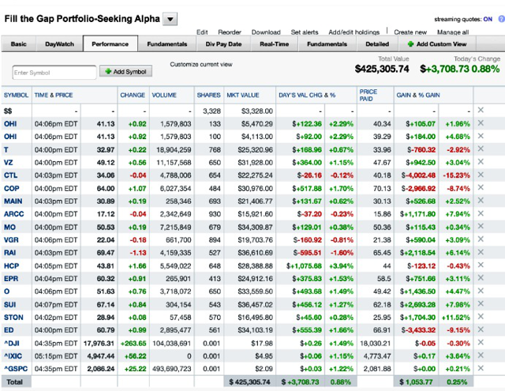This screenshot has width=505, height=391.
Task: Delete the O holding row
Action: (x=481, y=291)
